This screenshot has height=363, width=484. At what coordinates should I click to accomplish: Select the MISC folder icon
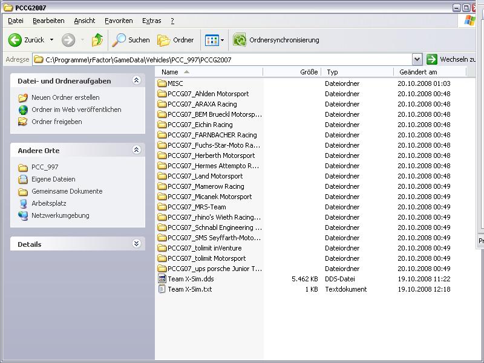162,83
